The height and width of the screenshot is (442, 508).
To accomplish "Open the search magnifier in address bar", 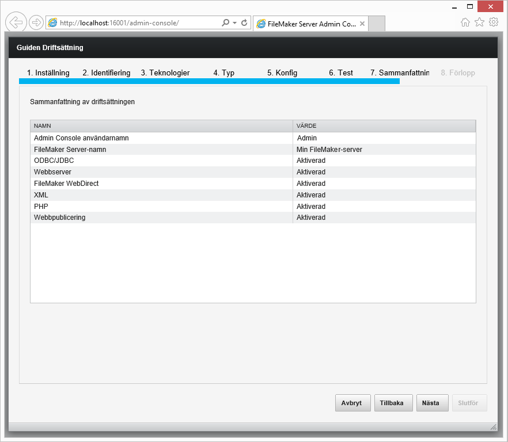I will (x=225, y=22).
